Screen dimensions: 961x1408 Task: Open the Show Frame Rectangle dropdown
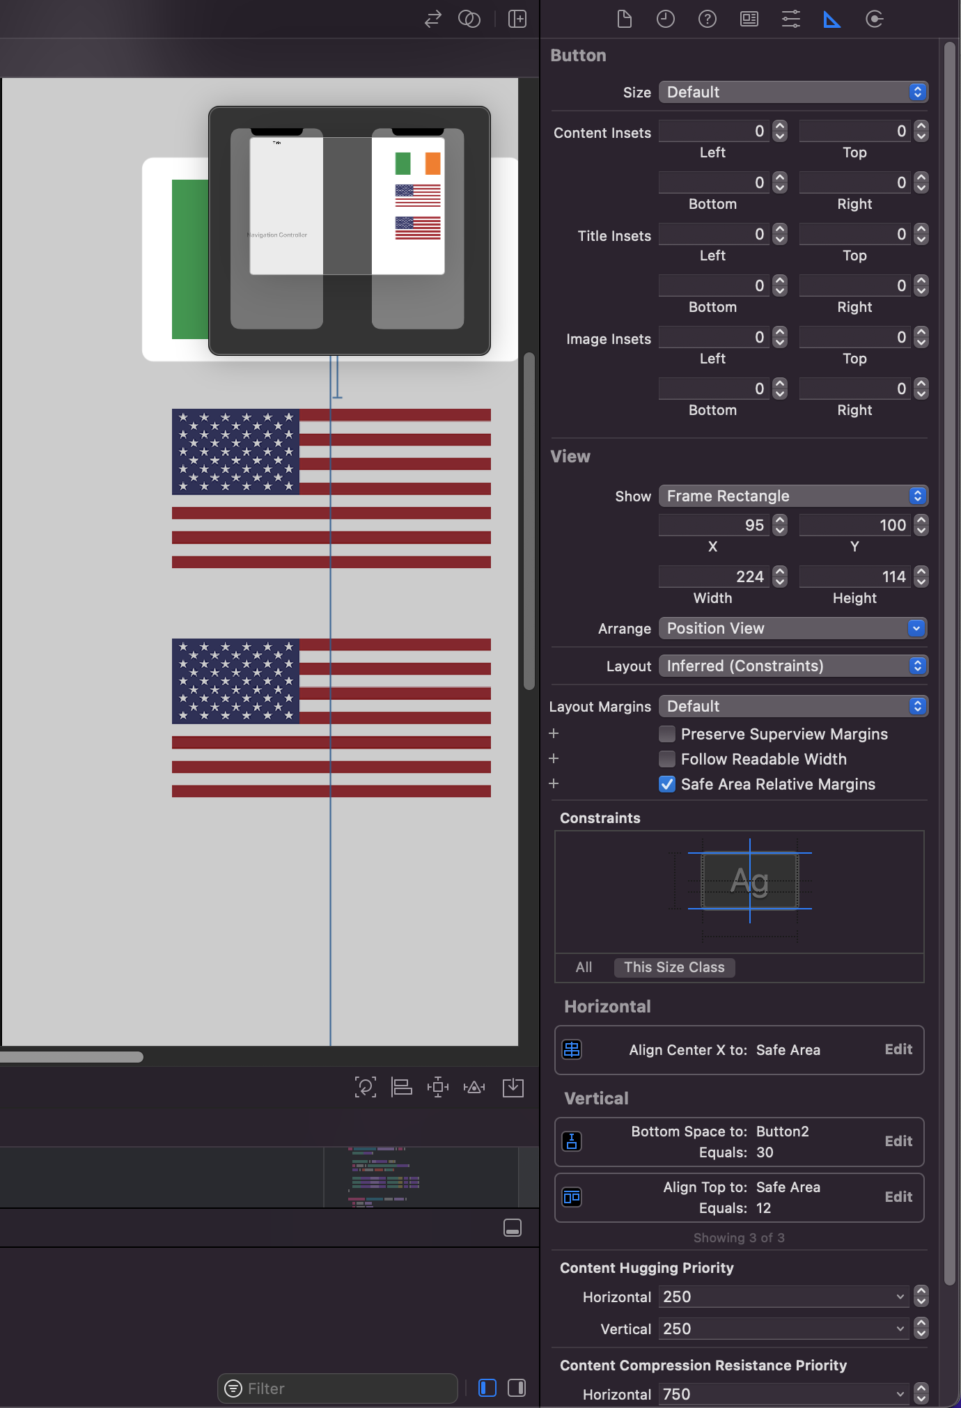coord(793,496)
